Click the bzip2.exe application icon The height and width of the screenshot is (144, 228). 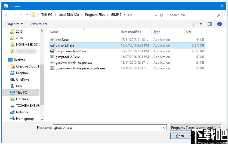(52, 39)
